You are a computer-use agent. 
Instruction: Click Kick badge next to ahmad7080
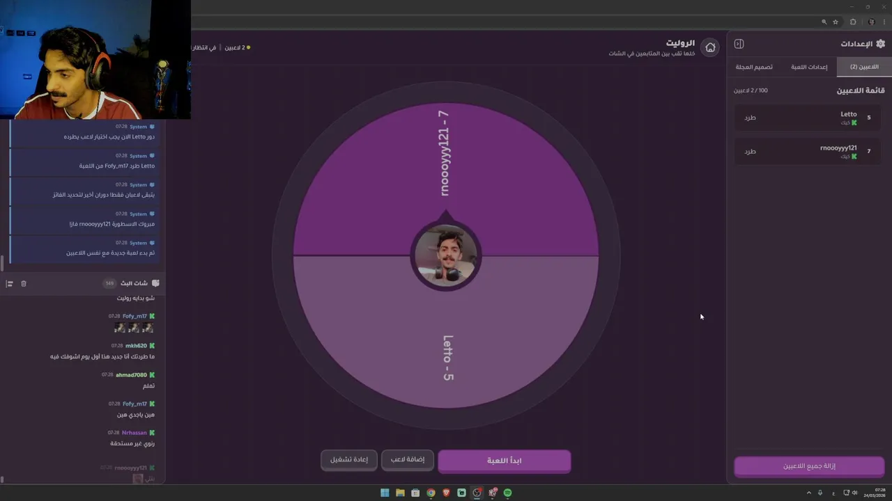coord(152,375)
